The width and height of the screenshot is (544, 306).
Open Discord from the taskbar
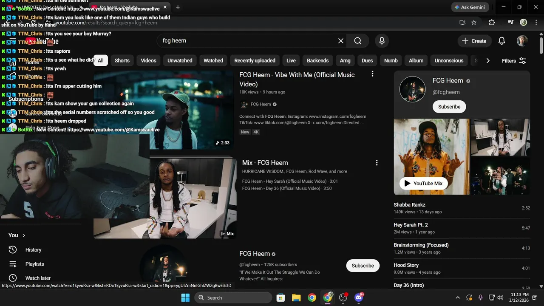tap(359, 297)
